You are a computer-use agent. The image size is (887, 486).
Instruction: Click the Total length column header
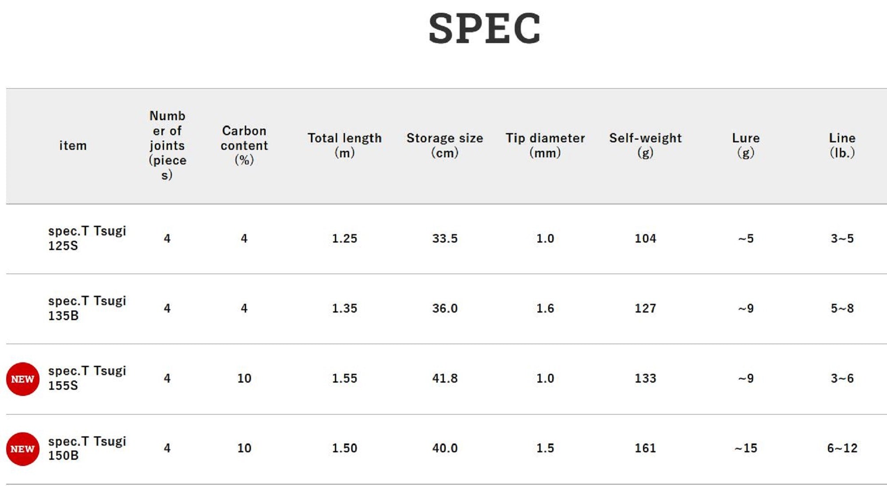coord(345,145)
